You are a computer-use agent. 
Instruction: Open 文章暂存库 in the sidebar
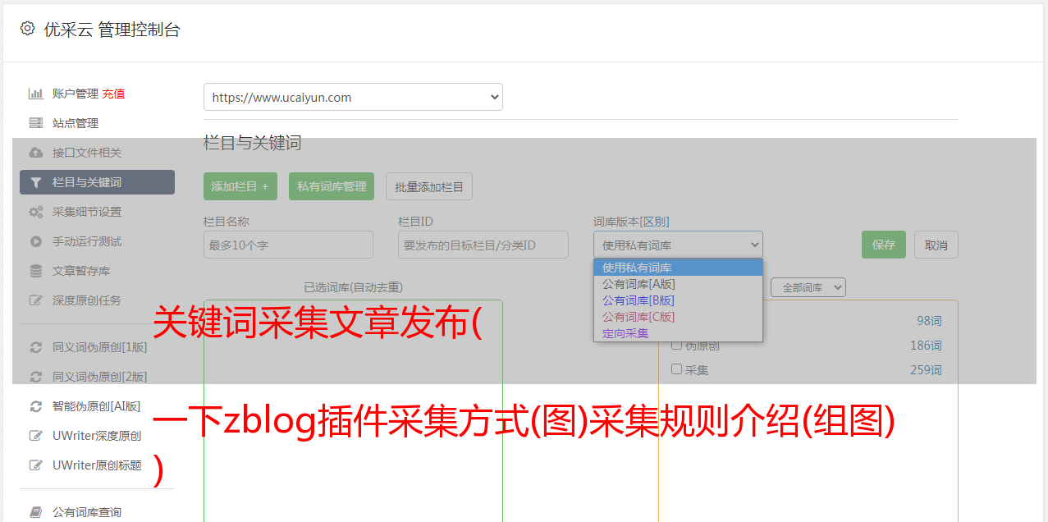click(81, 271)
